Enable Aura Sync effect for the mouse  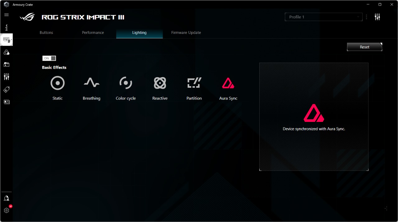click(x=228, y=83)
